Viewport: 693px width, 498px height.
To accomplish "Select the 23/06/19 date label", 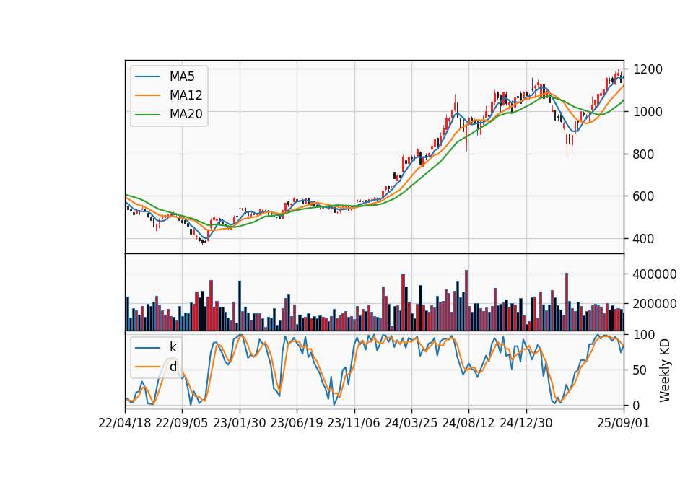I will 297,423.
